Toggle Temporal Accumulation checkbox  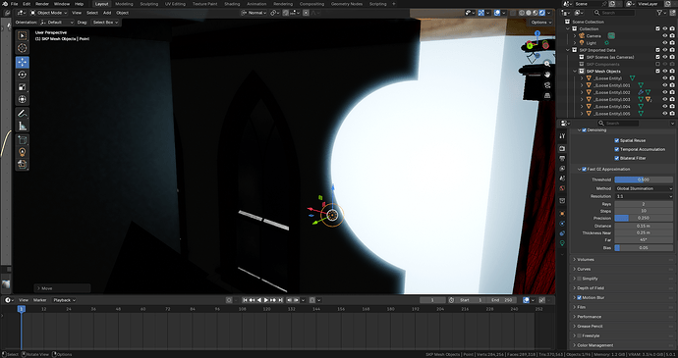[x=617, y=149]
